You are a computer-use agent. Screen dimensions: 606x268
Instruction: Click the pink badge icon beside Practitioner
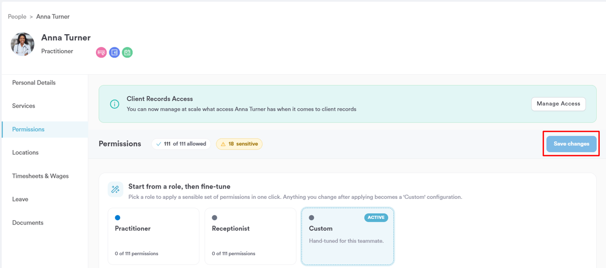pyautogui.click(x=102, y=52)
